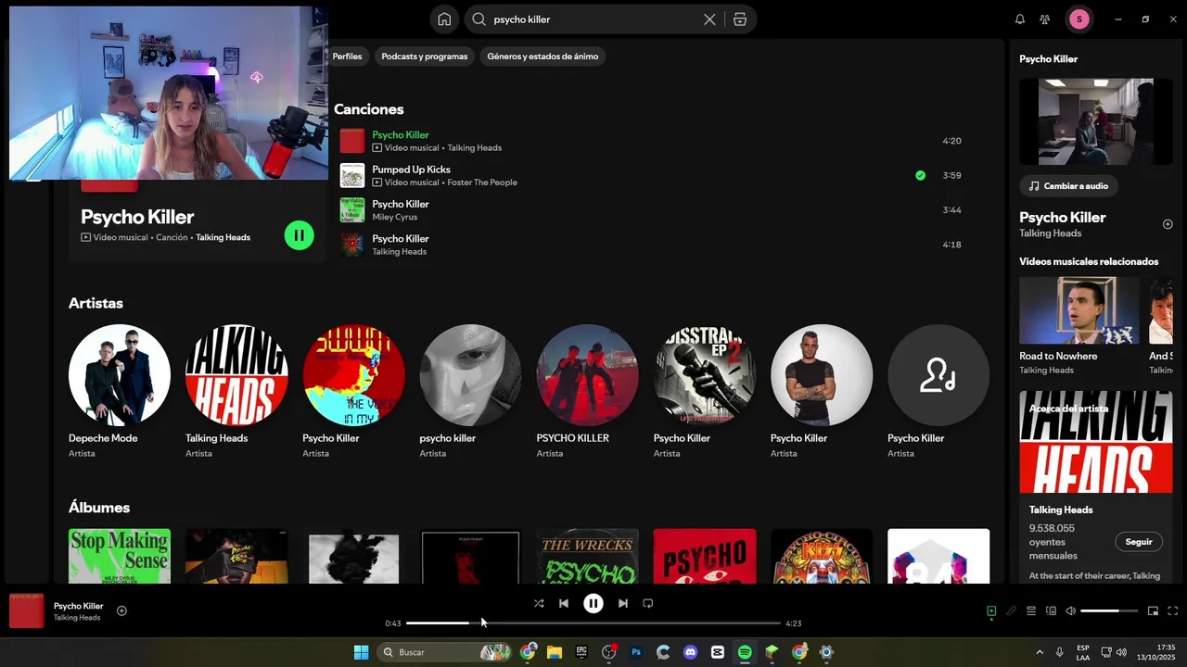Open the miniplayer

click(x=1154, y=611)
